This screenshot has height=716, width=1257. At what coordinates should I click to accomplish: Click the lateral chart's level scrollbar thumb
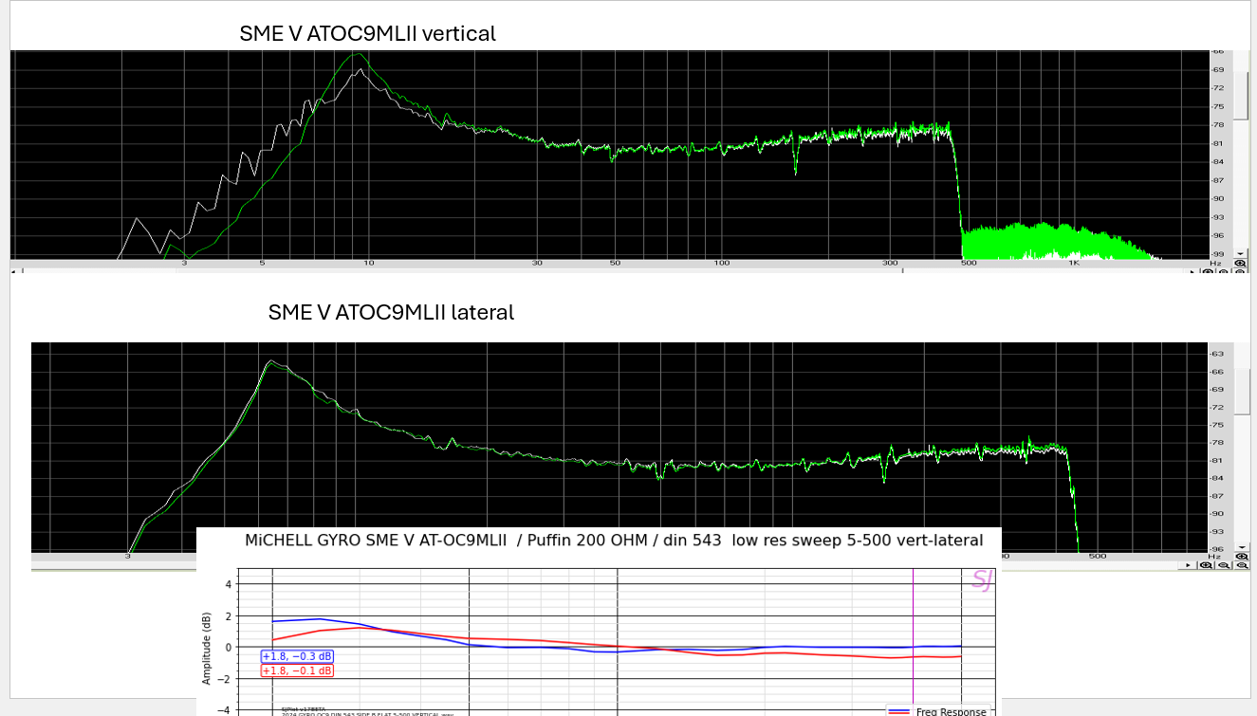pos(1242,392)
